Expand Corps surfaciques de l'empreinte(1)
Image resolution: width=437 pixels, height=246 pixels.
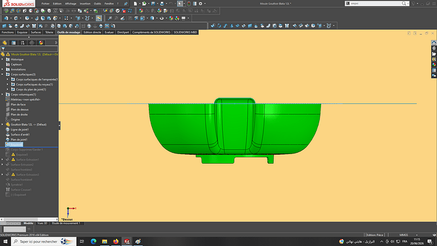click(8, 79)
